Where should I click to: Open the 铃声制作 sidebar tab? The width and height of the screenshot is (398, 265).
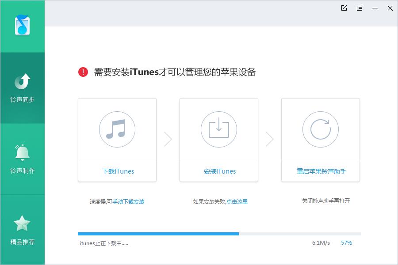pos(23,159)
